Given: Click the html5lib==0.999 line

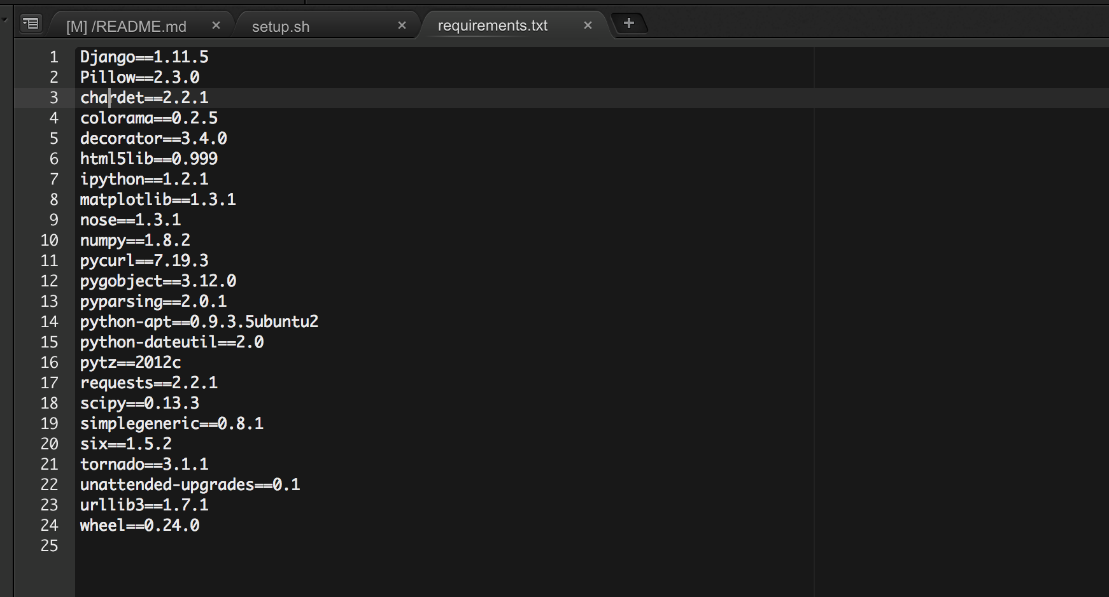Looking at the screenshot, I should tap(148, 159).
